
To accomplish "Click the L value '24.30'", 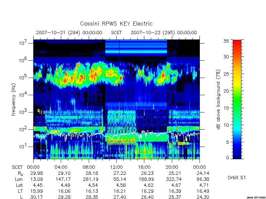I will [x=203, y=197].
